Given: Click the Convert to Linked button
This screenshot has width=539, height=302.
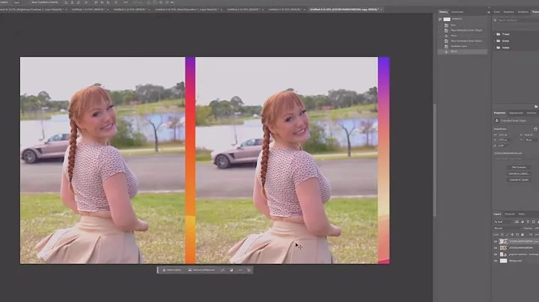Looking at the screenshot, I should [519, 173].
